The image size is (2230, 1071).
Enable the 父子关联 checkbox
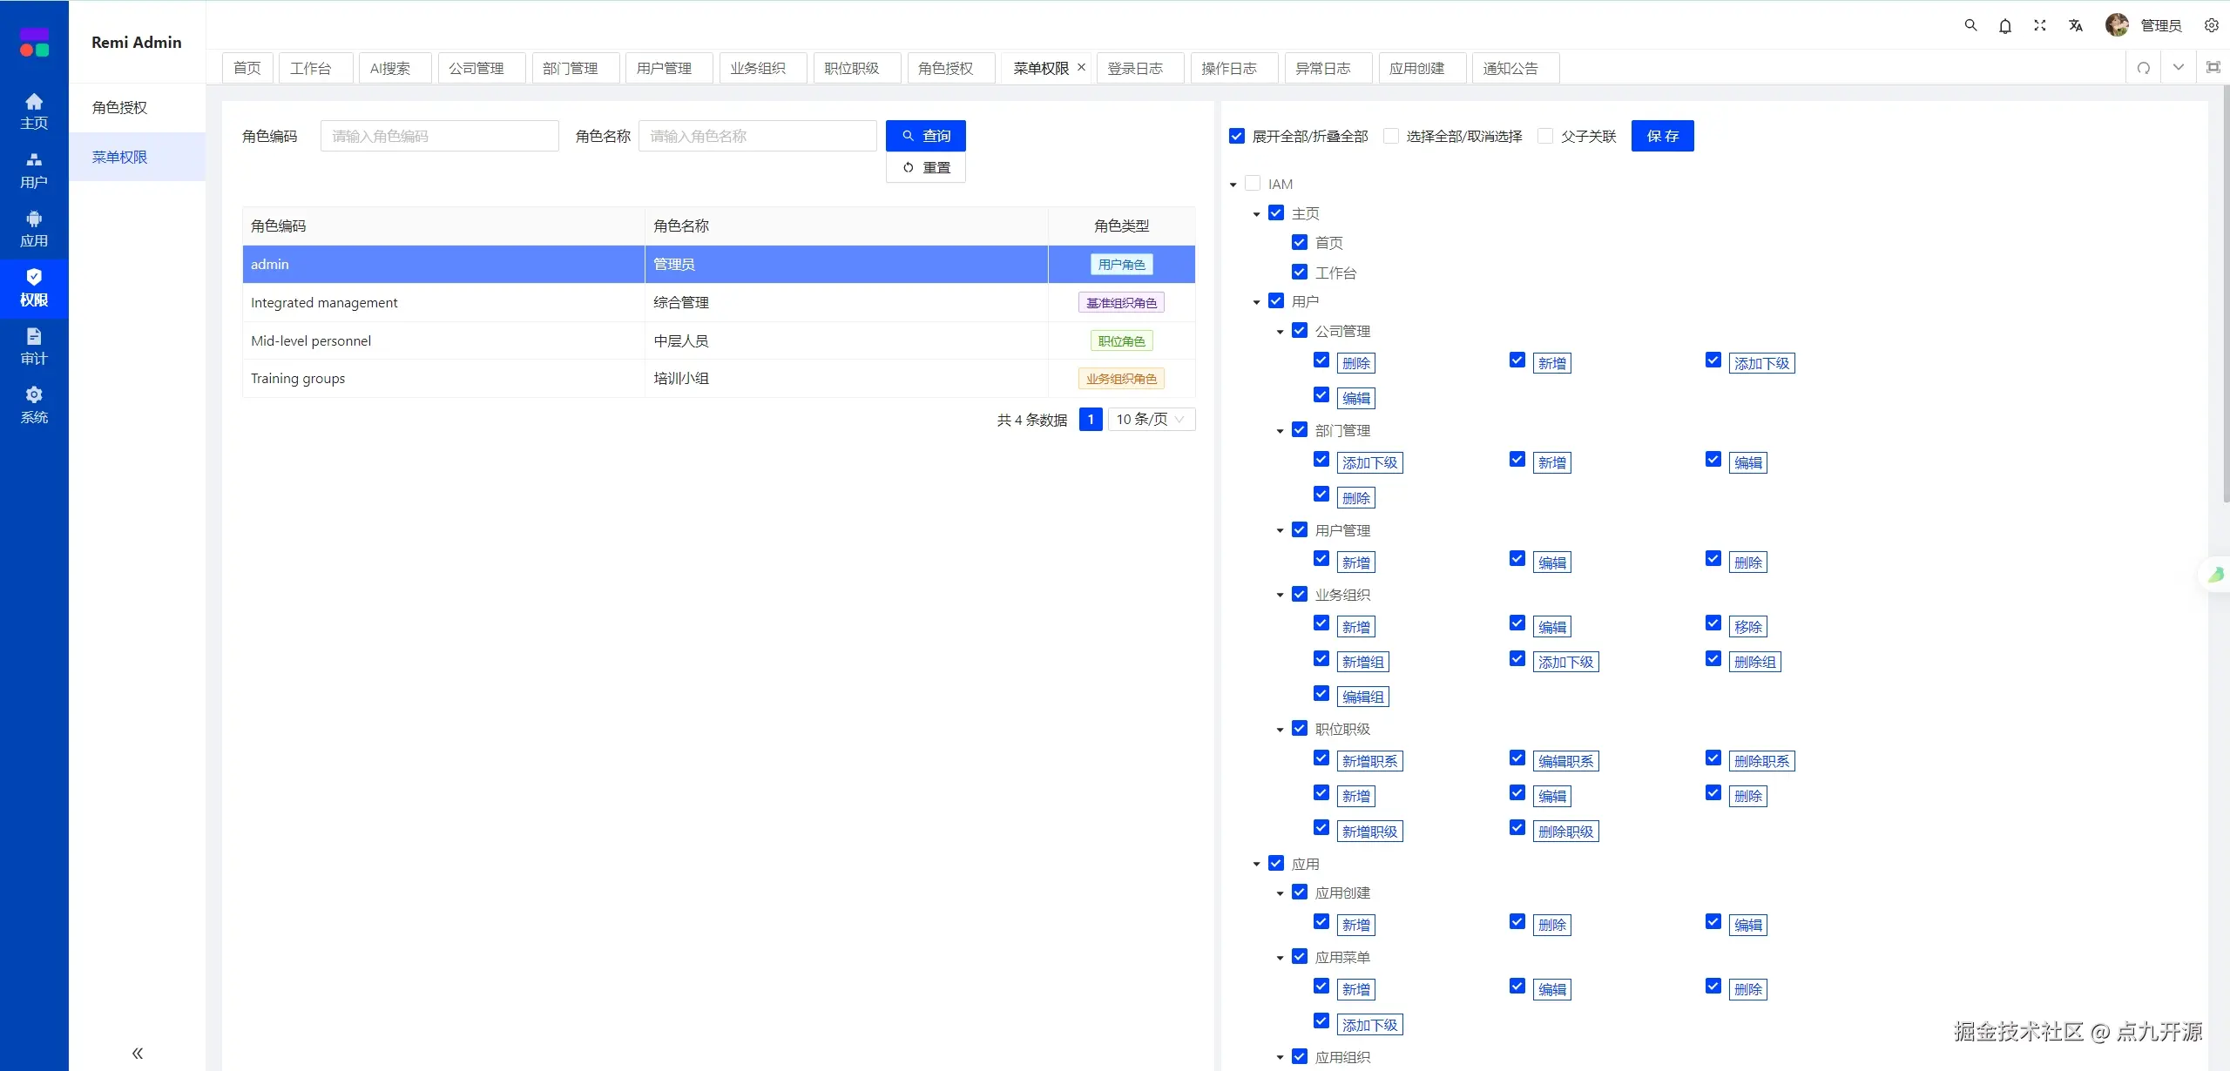pos(1545,136)
